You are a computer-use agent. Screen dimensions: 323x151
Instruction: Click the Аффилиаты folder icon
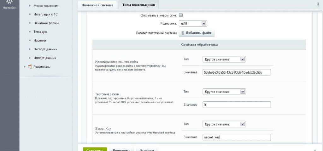click(x=30, y=66)
